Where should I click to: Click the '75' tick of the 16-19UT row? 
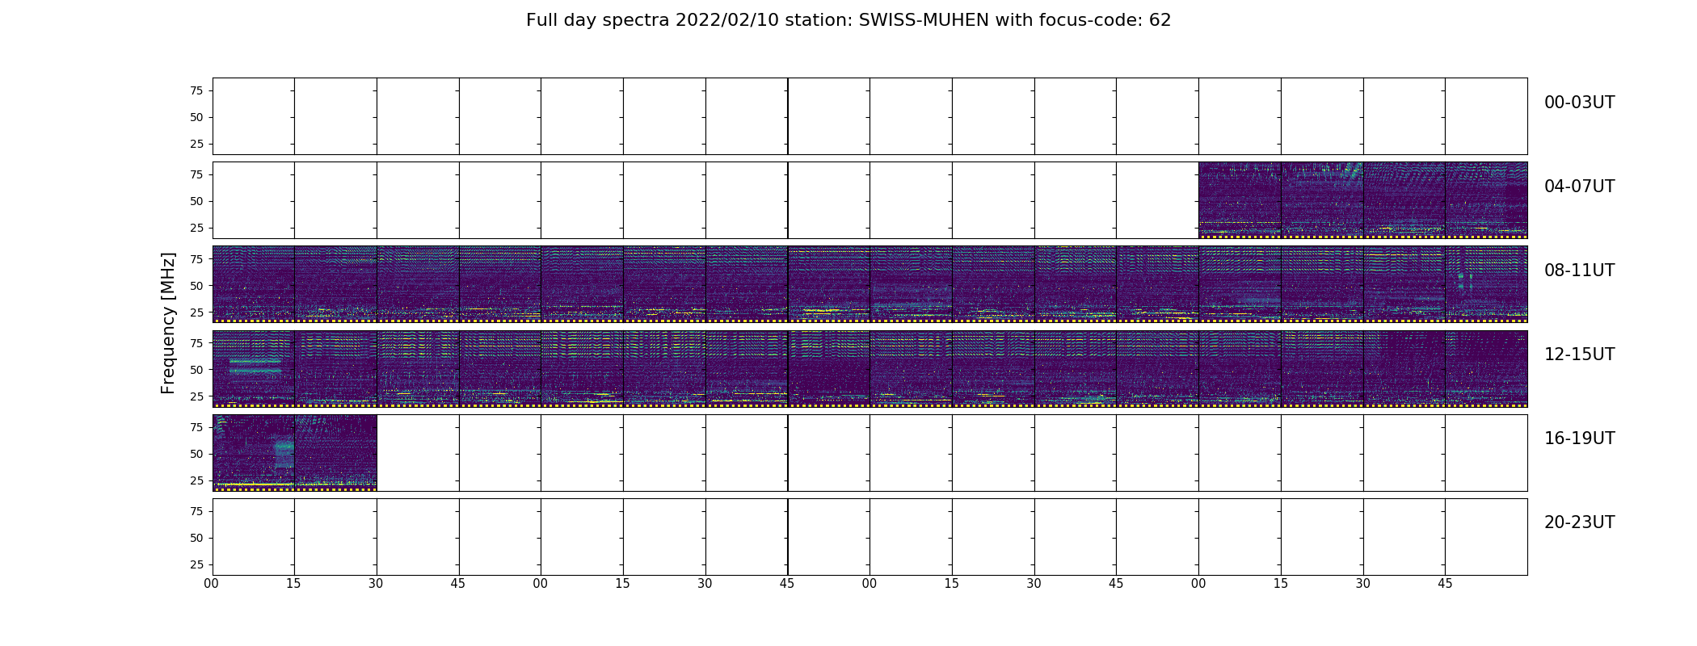click(196, 427)
